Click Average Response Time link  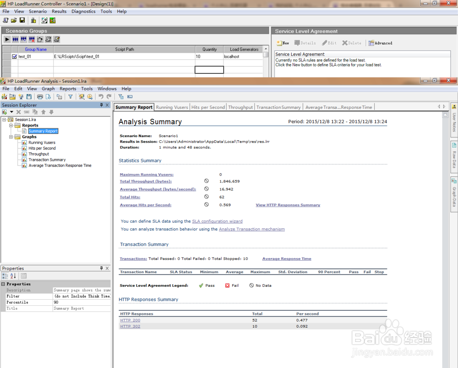[x=287, y=258]
